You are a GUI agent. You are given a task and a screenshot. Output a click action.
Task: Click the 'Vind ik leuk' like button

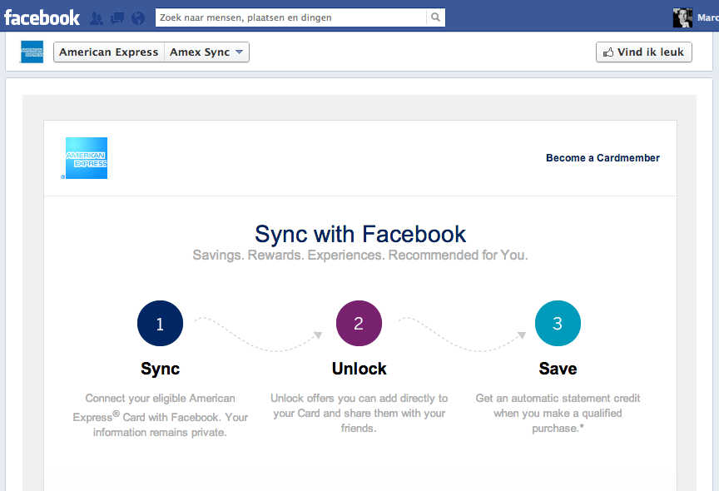[644, 52]
